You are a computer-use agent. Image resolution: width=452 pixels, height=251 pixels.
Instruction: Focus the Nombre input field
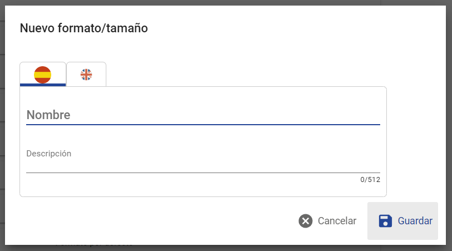click(203, 115)
